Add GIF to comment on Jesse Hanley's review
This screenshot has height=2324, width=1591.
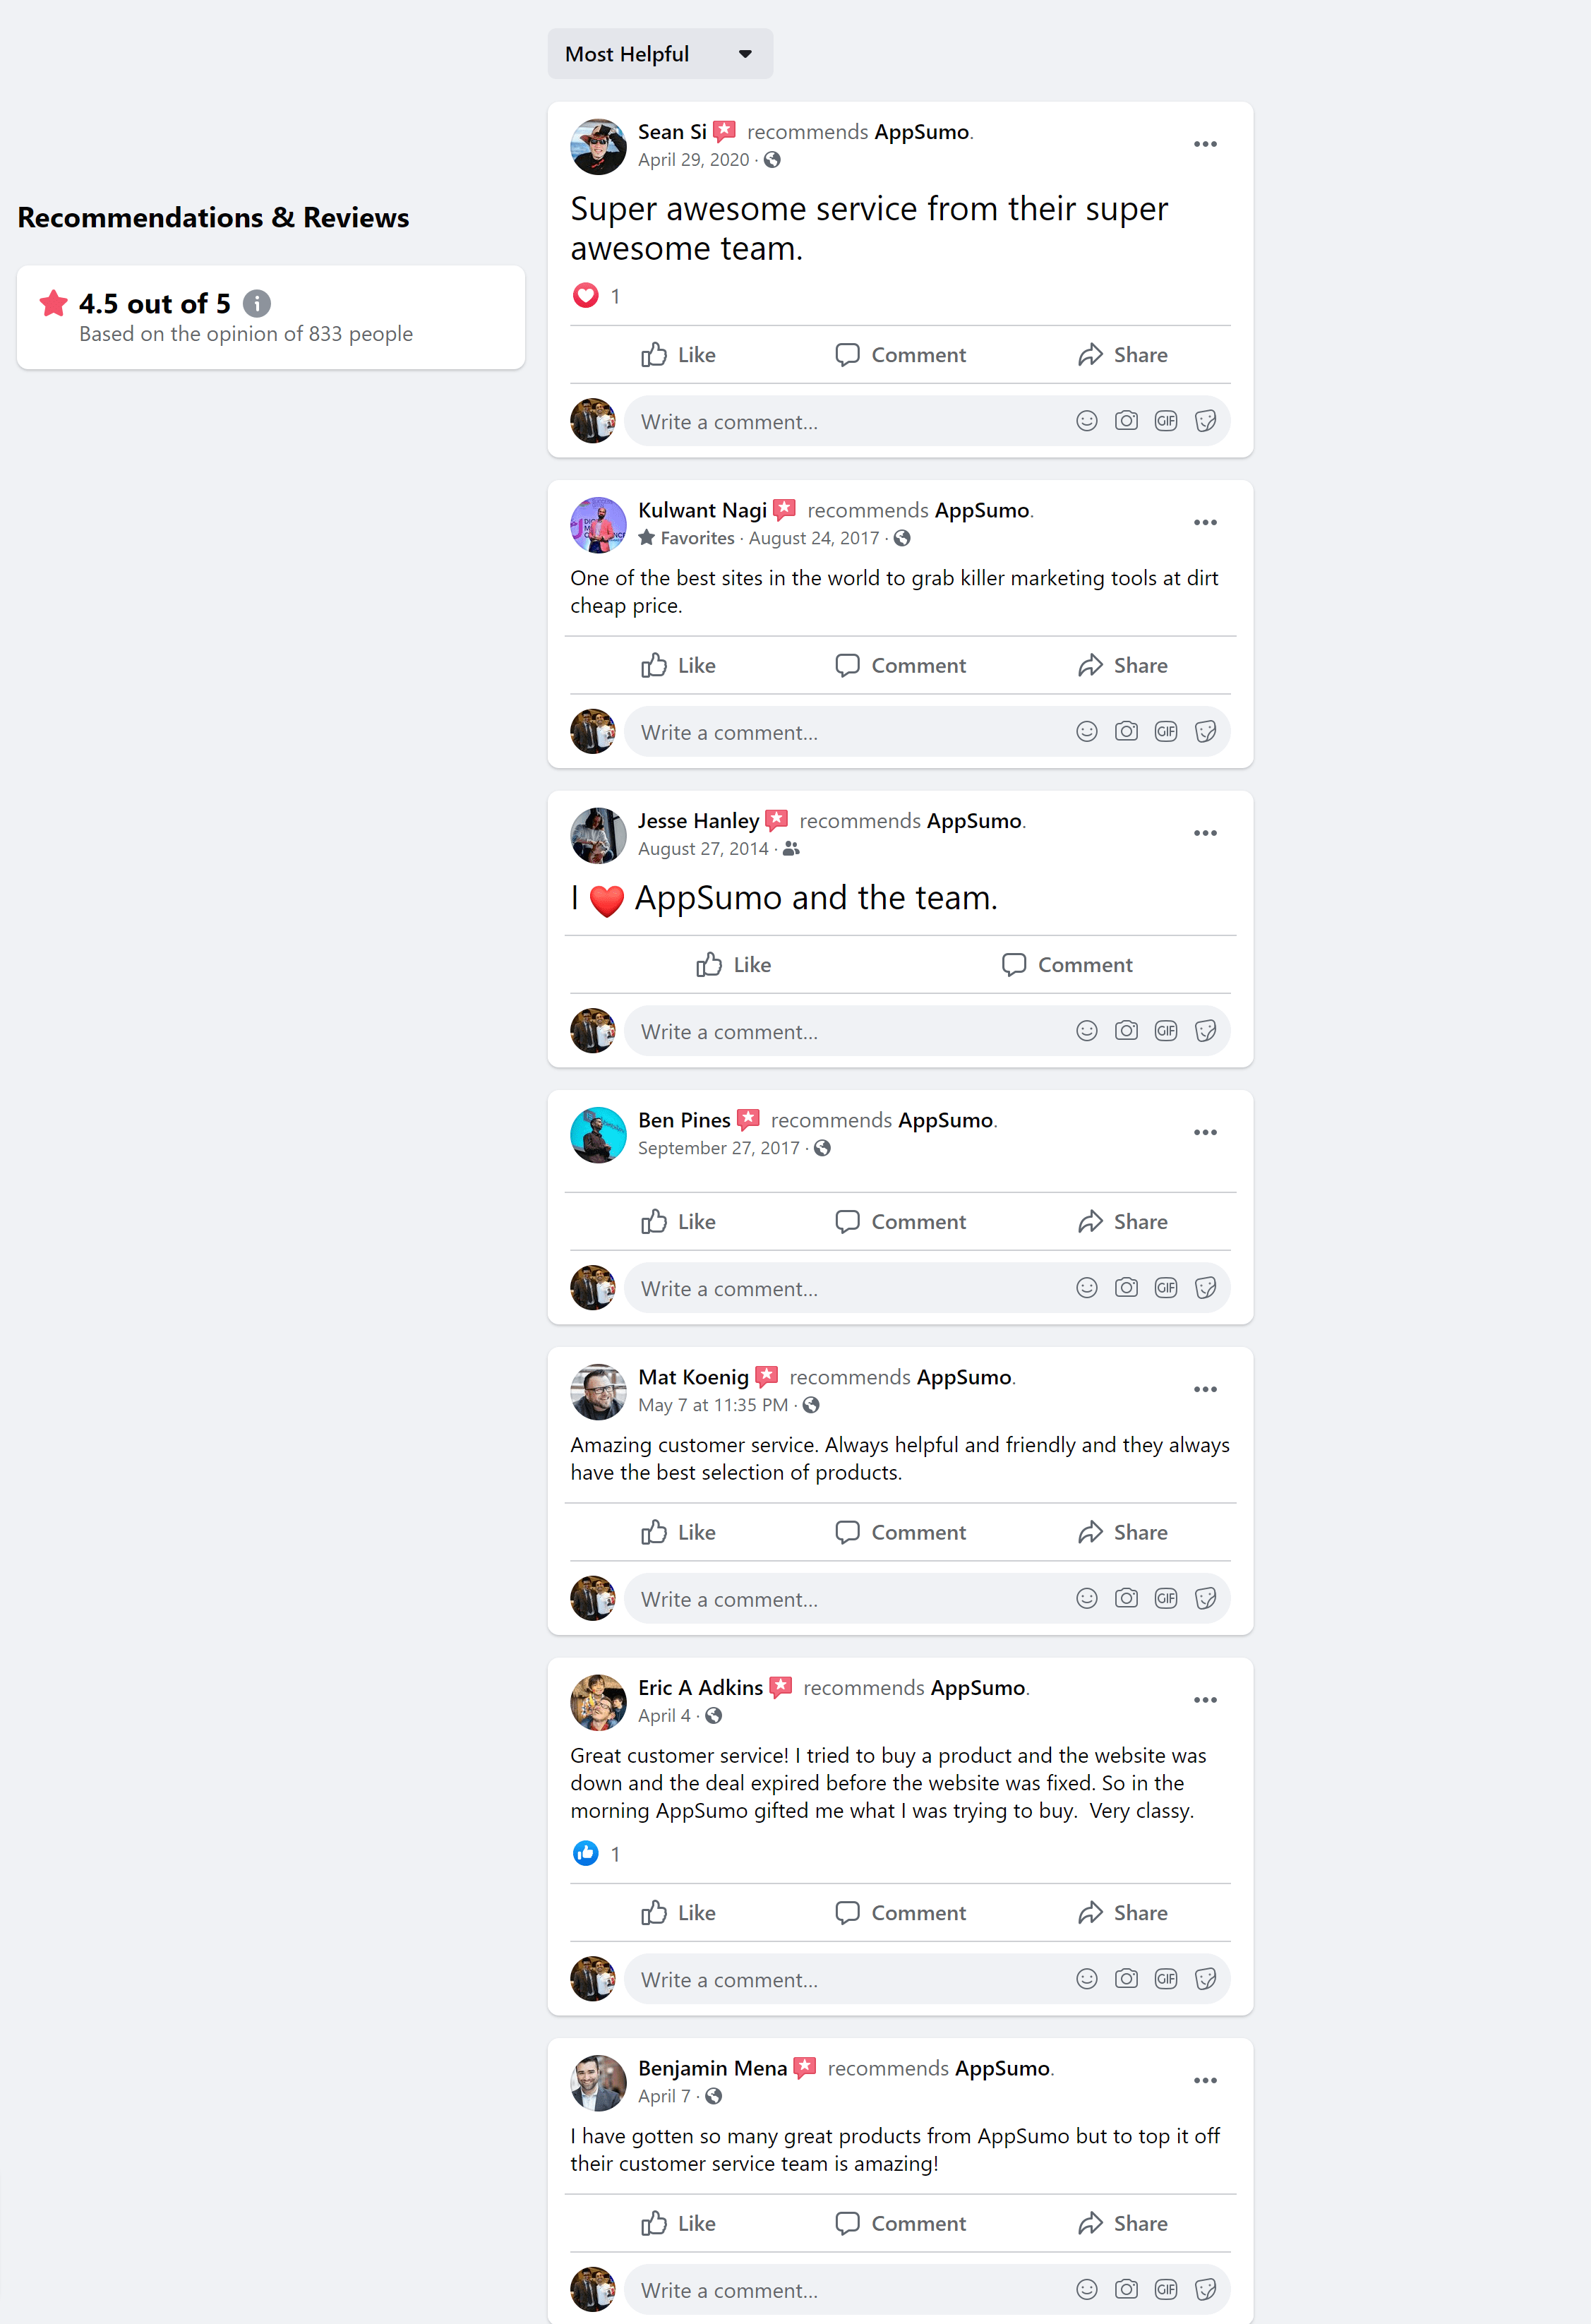click(x=1166, y=1031)
